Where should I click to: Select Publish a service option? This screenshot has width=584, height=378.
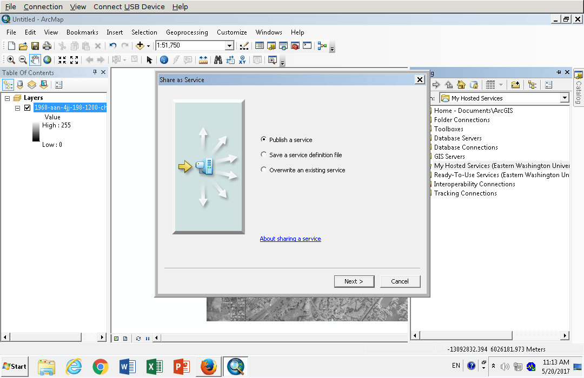point(263,139)
